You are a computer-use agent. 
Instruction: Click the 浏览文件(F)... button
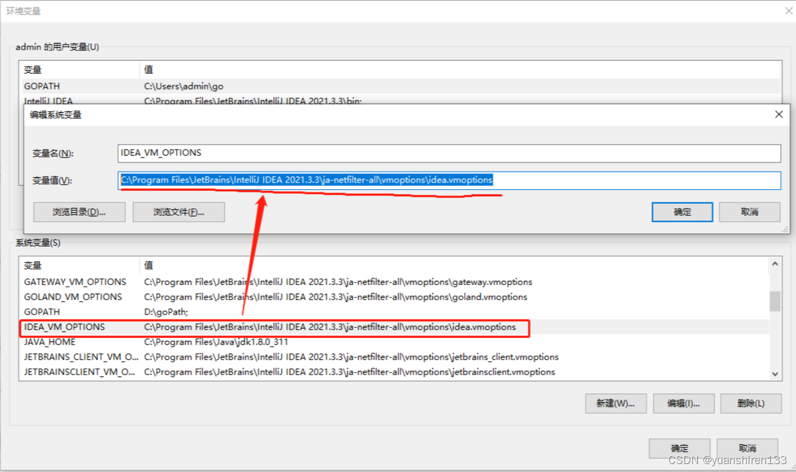tap(179, 212)
